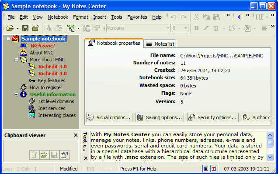278x174 pixels.
Task: Toggle Underline formatting button
Action: 216,28
